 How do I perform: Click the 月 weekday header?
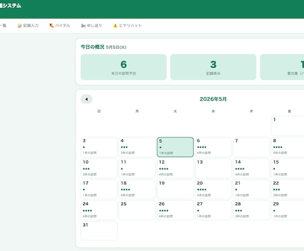137,111
